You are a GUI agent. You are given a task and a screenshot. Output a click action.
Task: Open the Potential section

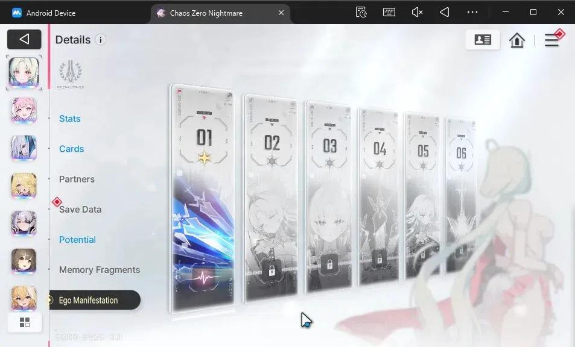pyautogui.click(x=77, y=240)
